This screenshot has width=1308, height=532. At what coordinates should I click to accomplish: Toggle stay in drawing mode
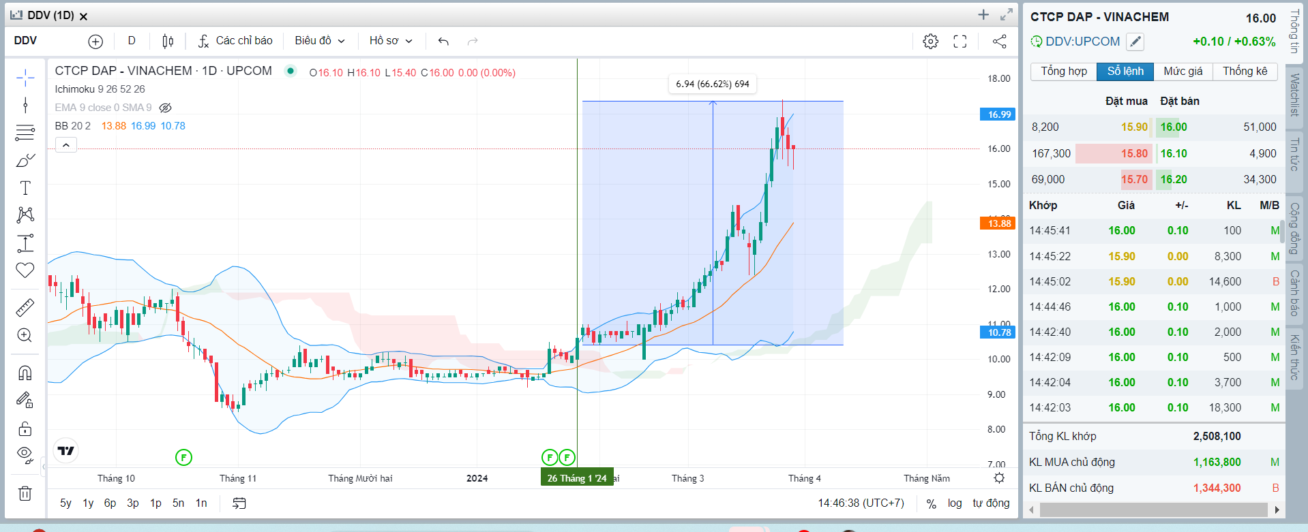(25, 400)
